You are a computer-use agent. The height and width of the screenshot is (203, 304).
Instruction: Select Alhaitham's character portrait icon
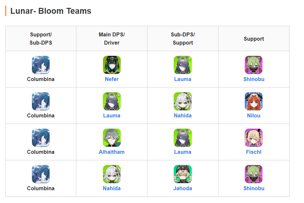112,137
